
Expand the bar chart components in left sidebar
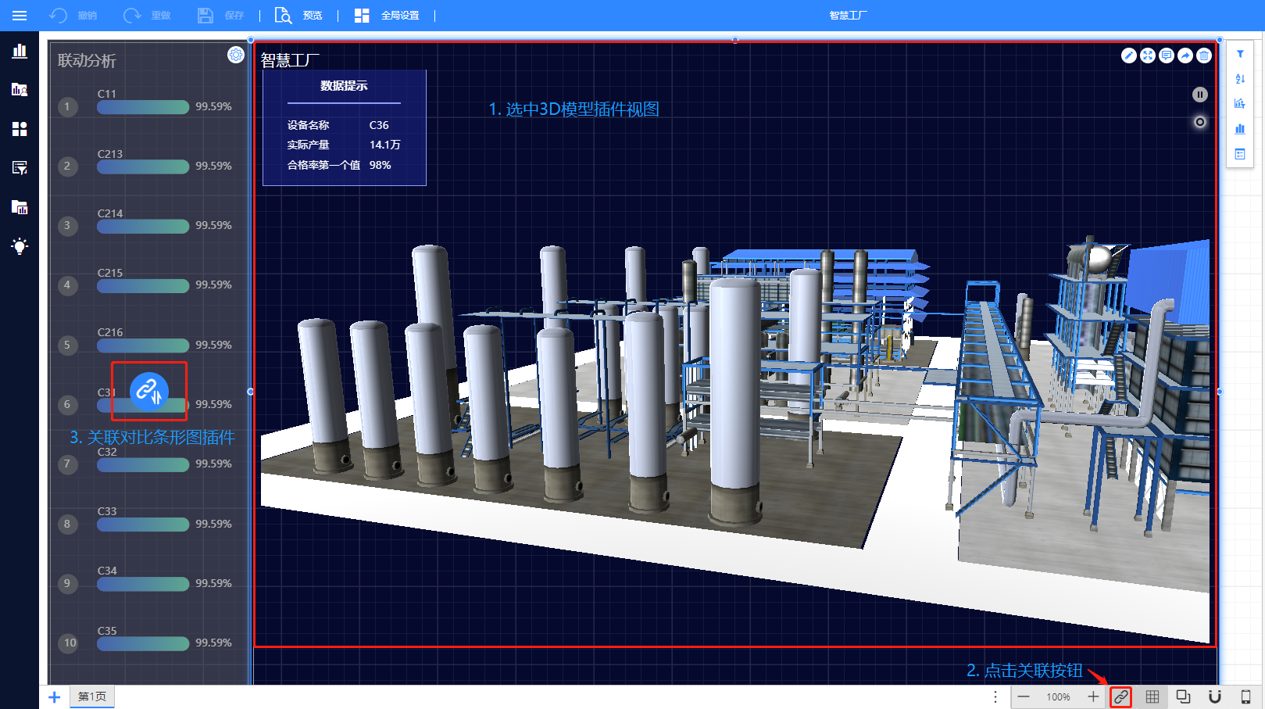[x=20, y=52]
